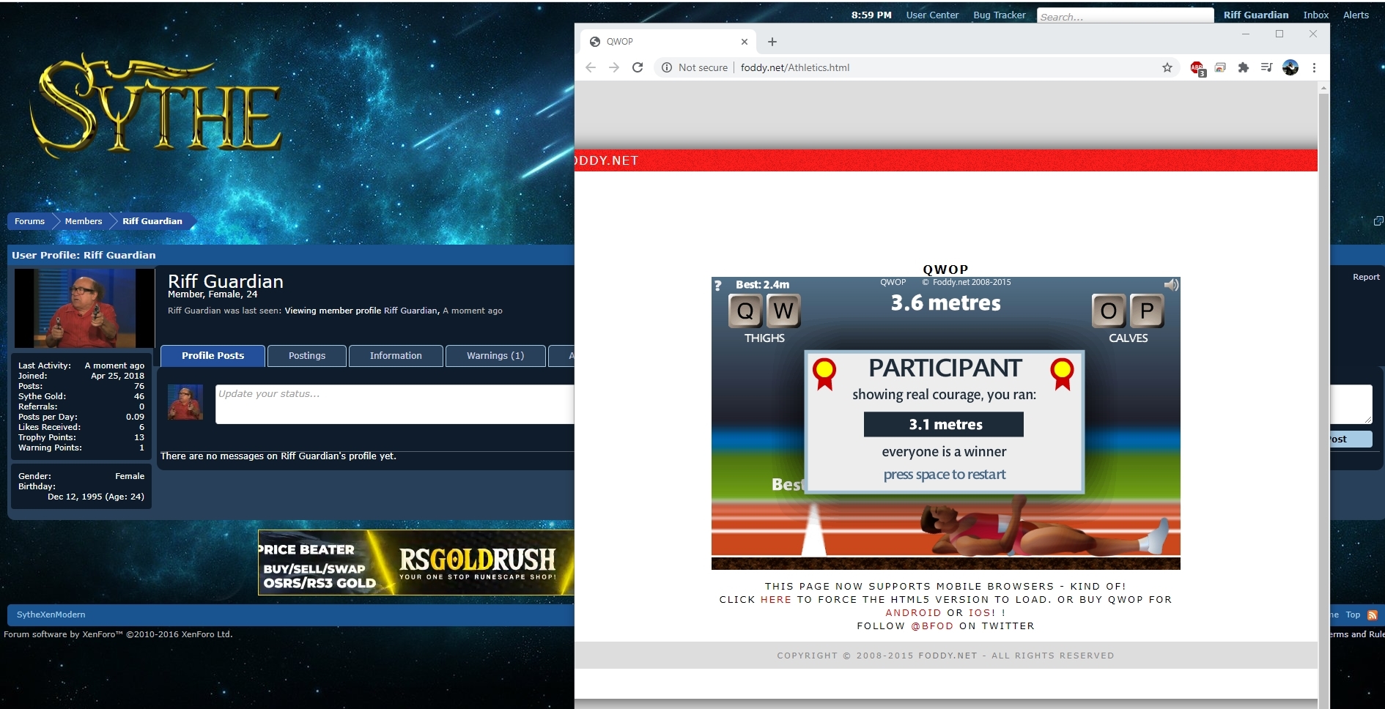
Task: Close the QWOP browser tab
Action: point(745,42)
